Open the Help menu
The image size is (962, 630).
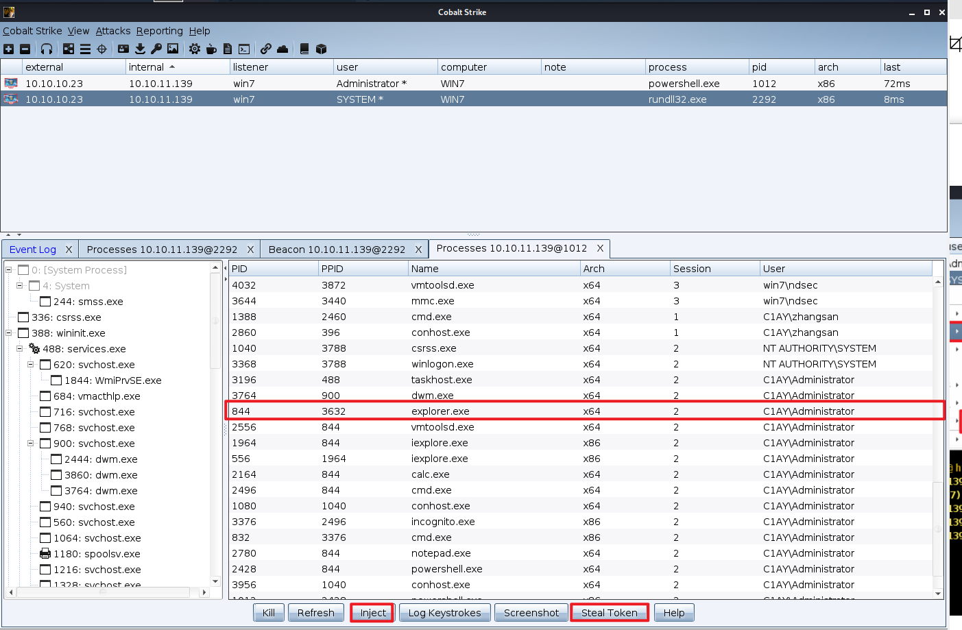click(x=200, y=31)
